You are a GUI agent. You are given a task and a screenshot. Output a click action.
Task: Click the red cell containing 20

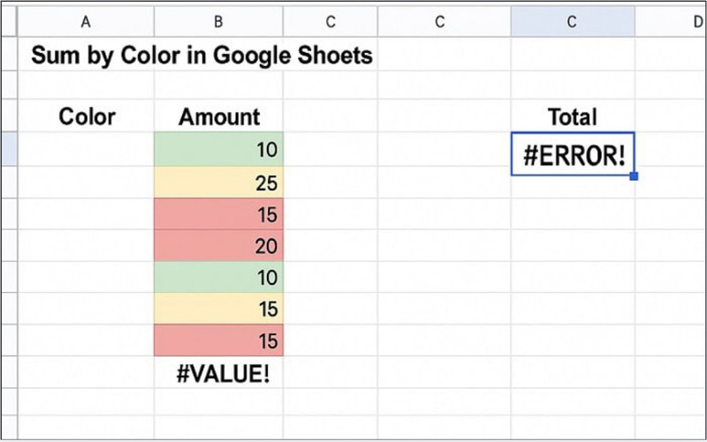[218, 247]
